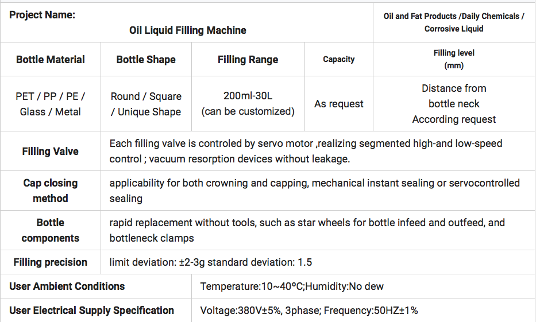Click the 'Cap closing method' row label
Viewport: 536px width, 322px height.
[51, 191]
